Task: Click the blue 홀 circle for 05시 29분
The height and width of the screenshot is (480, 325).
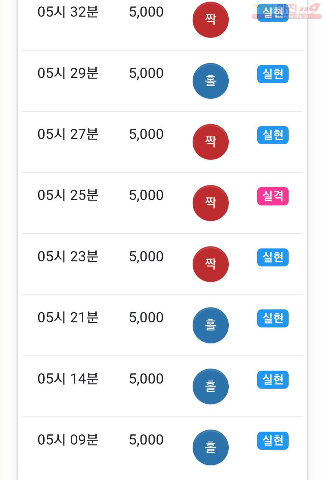Action: coord(210,81)
